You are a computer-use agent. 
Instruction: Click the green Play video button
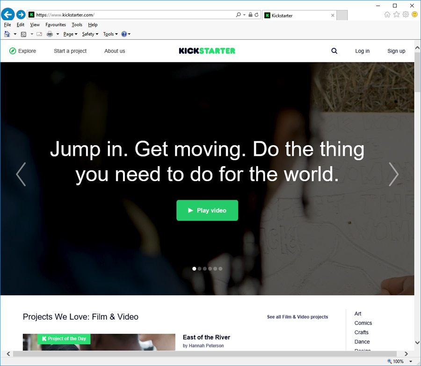tap(207, 211)
